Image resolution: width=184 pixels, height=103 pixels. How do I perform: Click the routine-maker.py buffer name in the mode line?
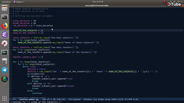pyautogui.click(x=29, y=99)
